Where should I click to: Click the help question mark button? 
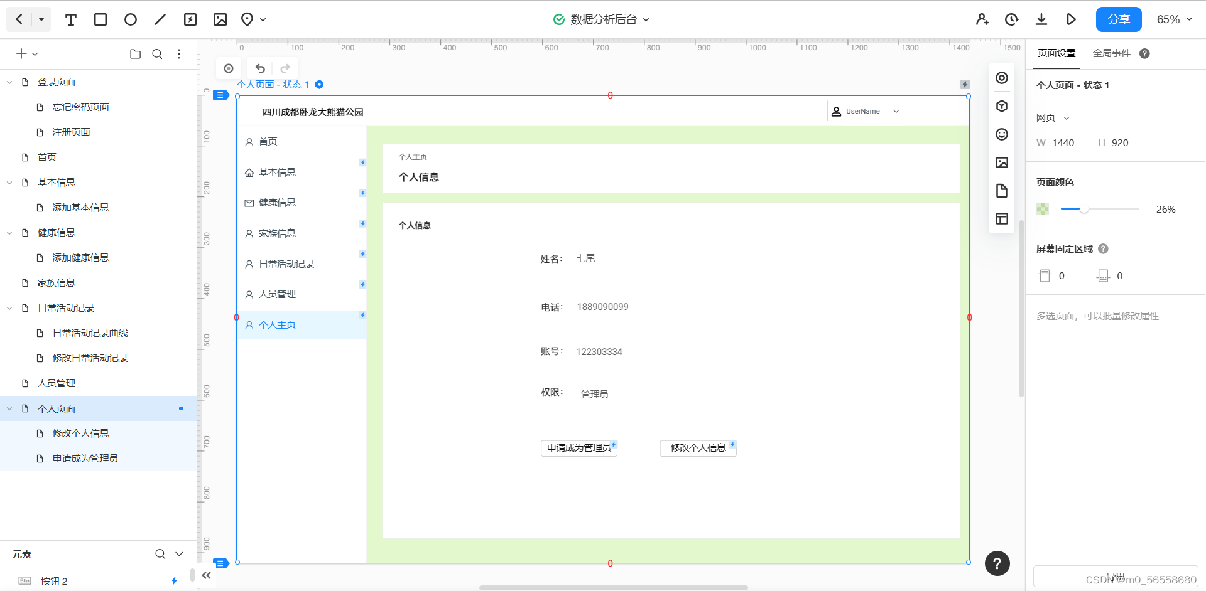[997, 563]
